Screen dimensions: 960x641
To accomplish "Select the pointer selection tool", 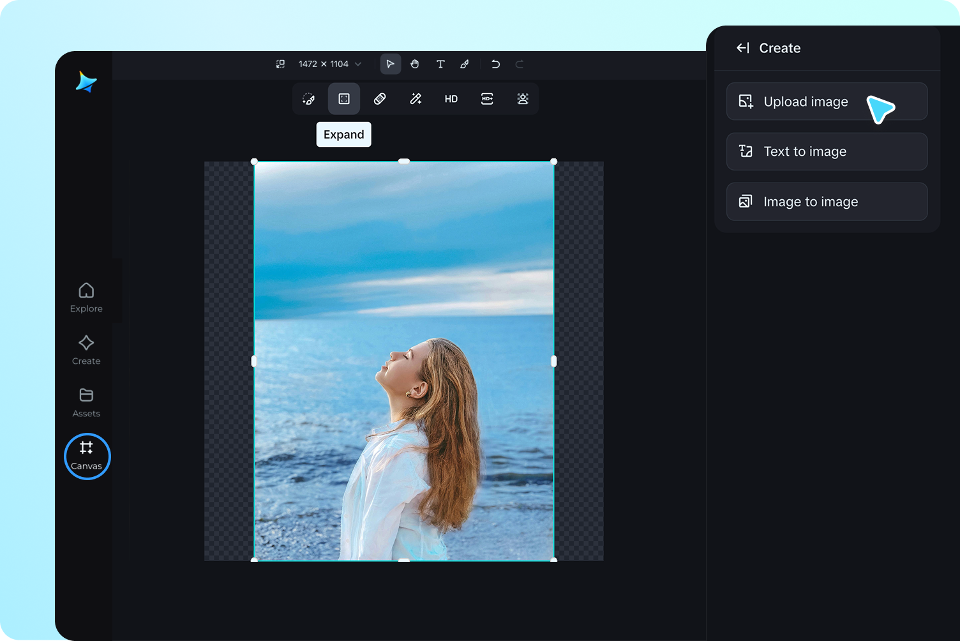I will click(391, 64).
